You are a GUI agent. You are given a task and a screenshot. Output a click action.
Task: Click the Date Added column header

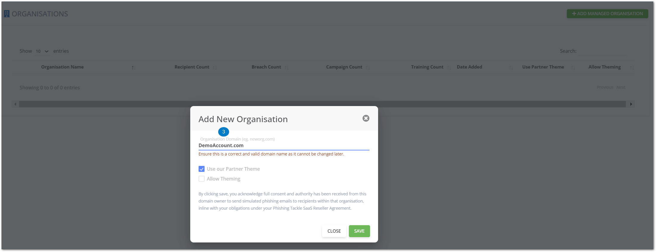[x=469, y=67]
